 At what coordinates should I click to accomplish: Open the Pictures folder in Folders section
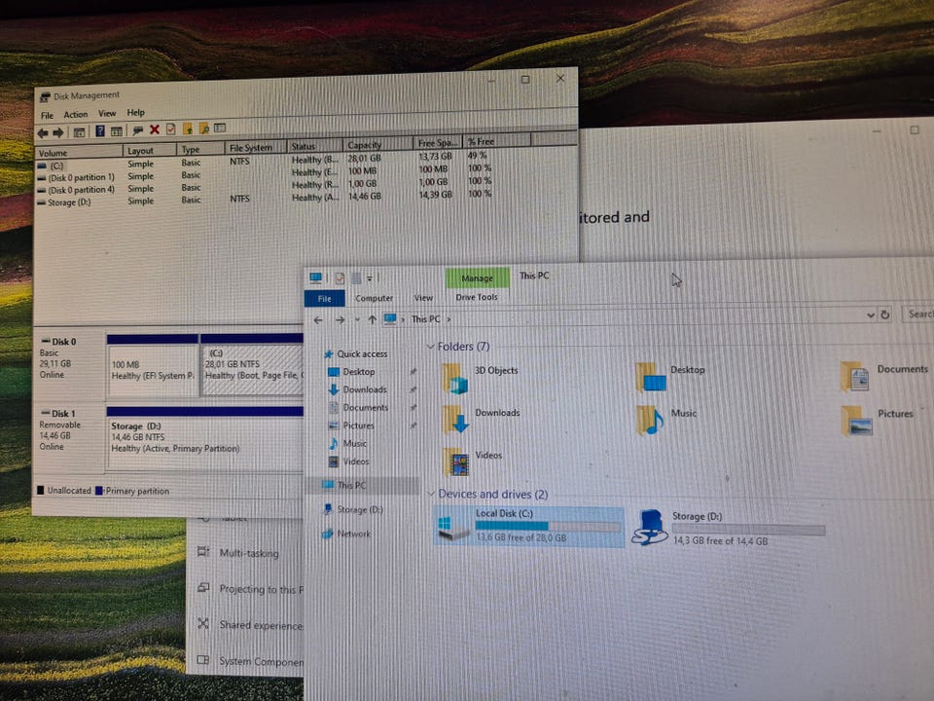pyautogui.click(x=877, y=420)
